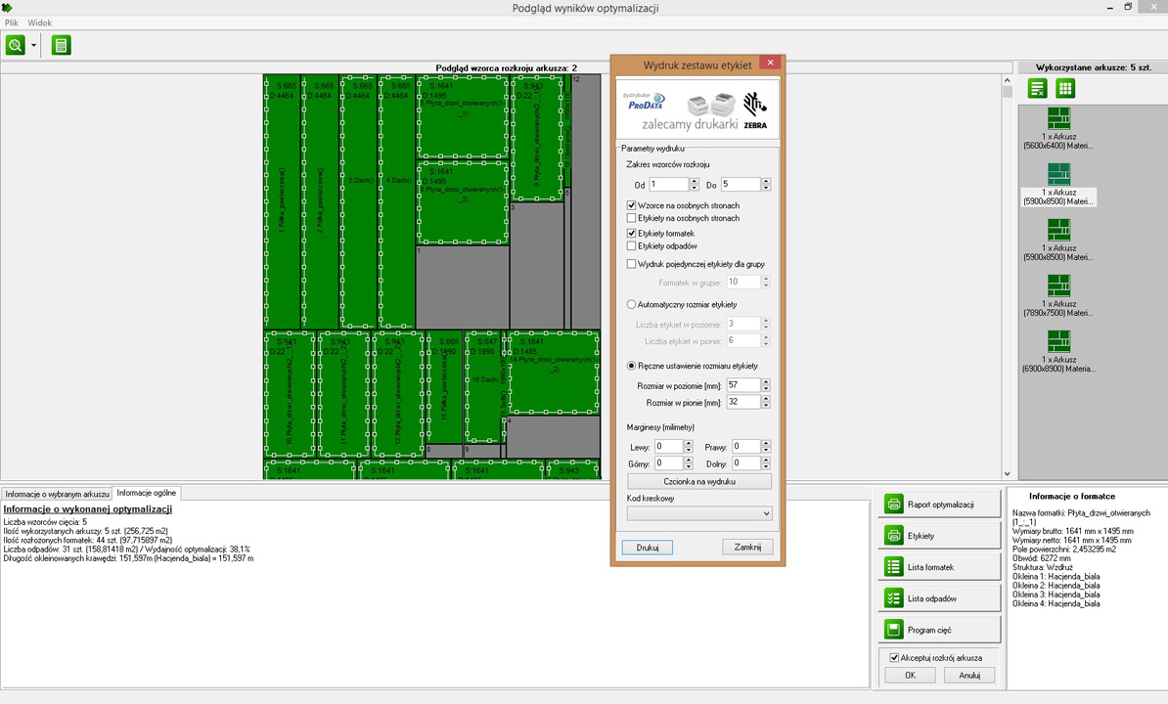1168x704 pixels.
Task: Click the Program cięć save icon
Action: tap(893, 630)
